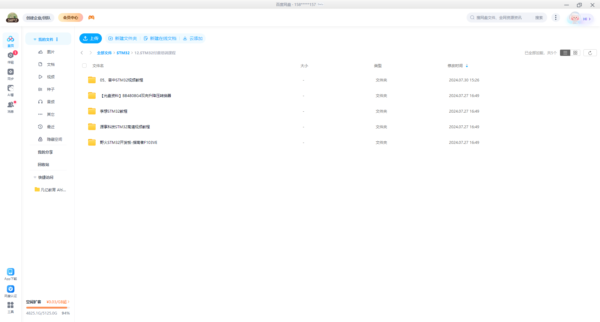Image resolution: width=600 pixels, height=322 pixels.
Task: Click the storage usage progress bar
Action: point(48,308)
